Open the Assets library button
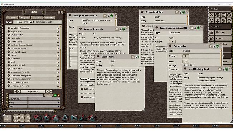The width and height of the screenshot is (233, 131). [223, 38]
